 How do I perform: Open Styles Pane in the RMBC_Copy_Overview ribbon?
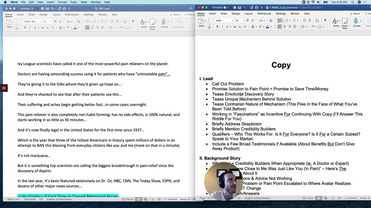point(345,23)
